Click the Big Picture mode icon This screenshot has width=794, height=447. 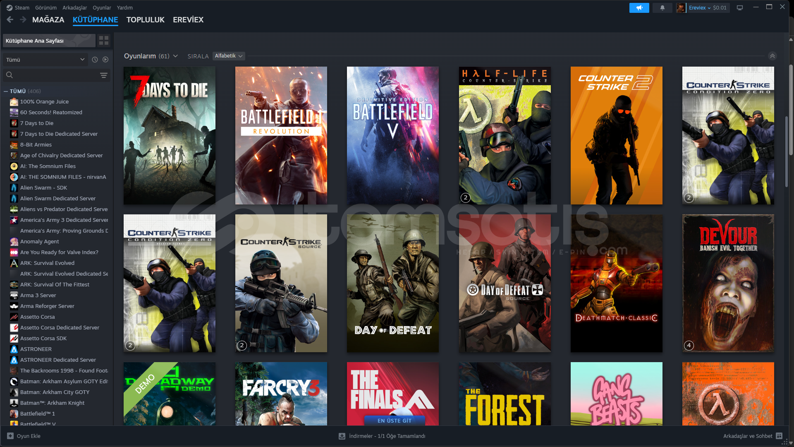coord(740,8)
